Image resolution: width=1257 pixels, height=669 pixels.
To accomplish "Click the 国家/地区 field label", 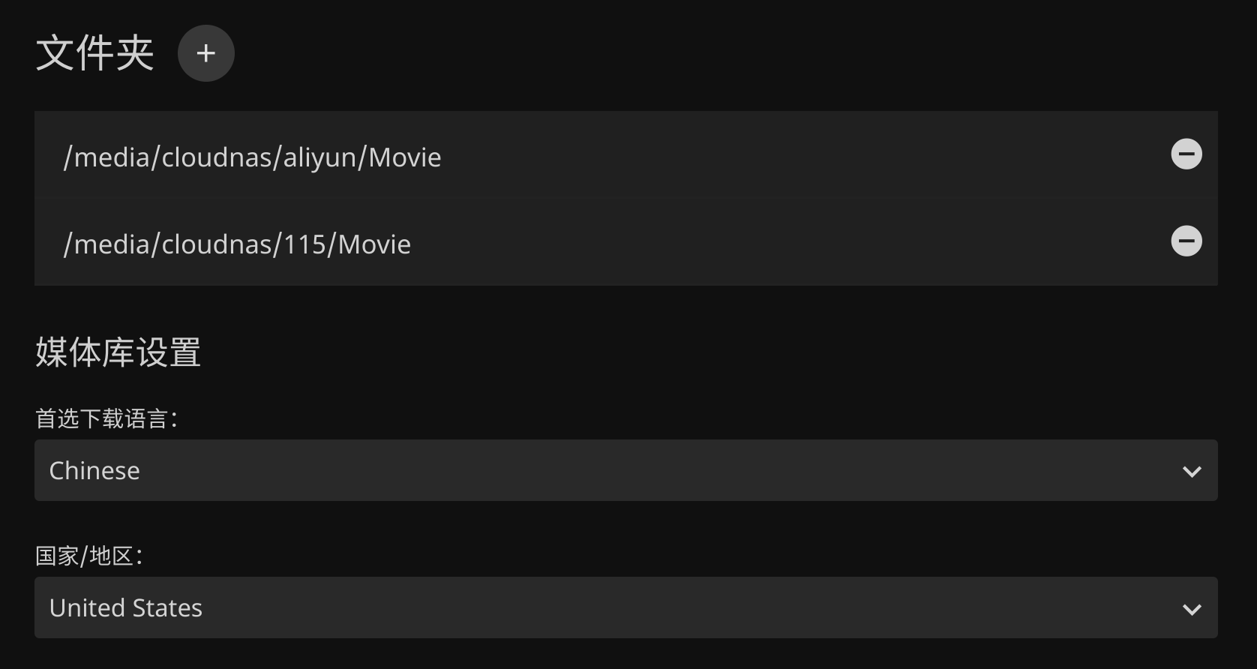I will 88,556.
